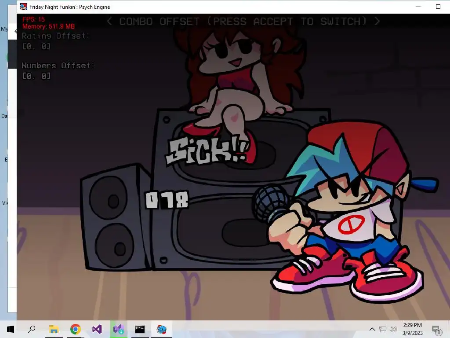Open the Windows Start menu
Image resolution: width=450 pixels, height=338 pixels.
pos(11,329)
